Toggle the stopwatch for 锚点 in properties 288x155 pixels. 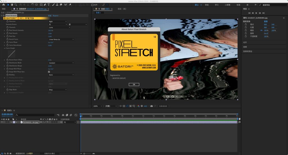[x=246, y=25]
